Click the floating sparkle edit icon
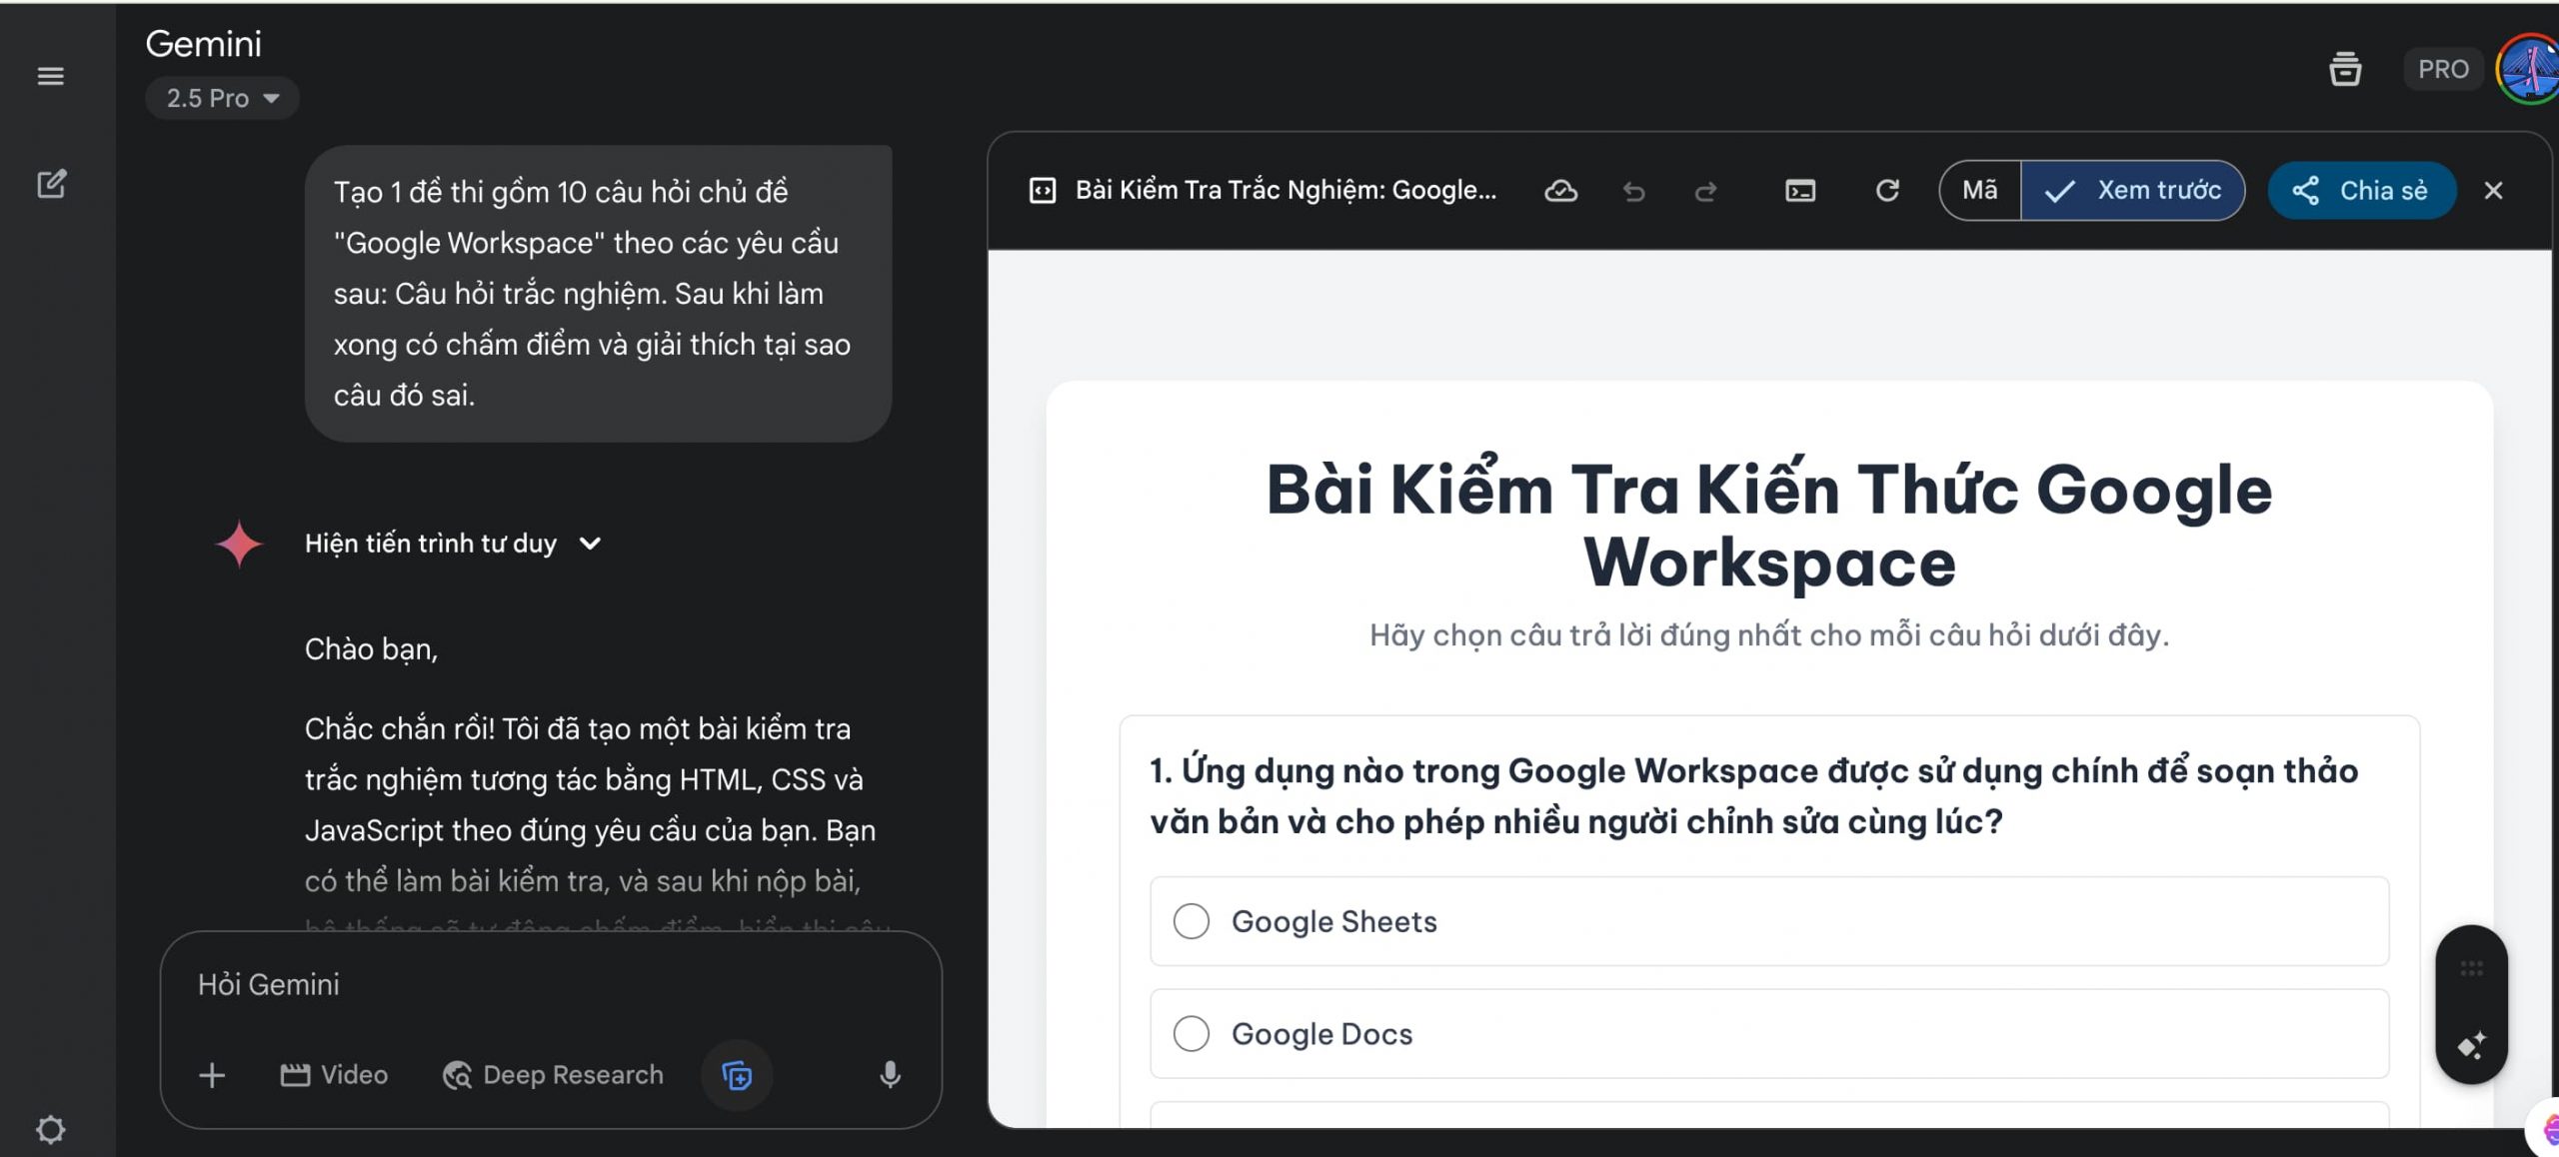This screenshot has width=2559, height=1157. point(2472,1045)
